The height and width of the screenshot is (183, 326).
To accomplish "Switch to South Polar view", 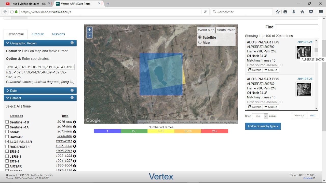I will point(226,30).
